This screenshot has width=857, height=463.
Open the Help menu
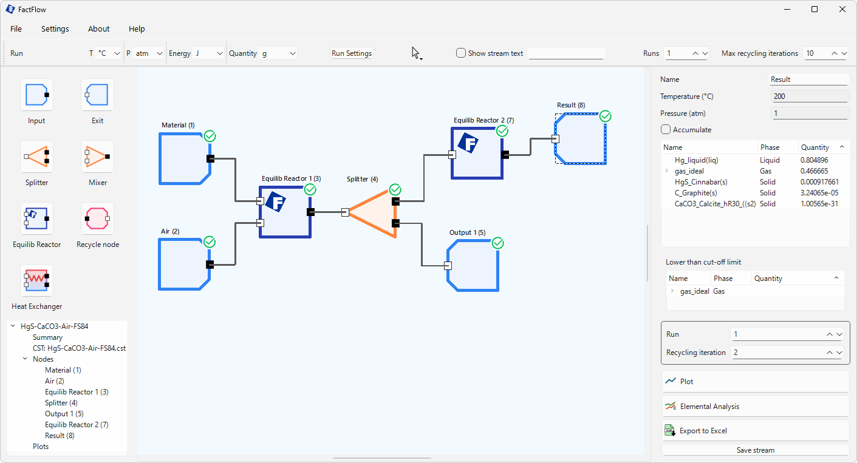point(137,29)
